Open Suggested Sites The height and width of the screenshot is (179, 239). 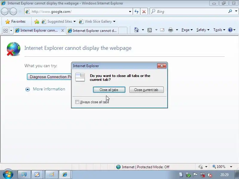[x=59, y=21]
